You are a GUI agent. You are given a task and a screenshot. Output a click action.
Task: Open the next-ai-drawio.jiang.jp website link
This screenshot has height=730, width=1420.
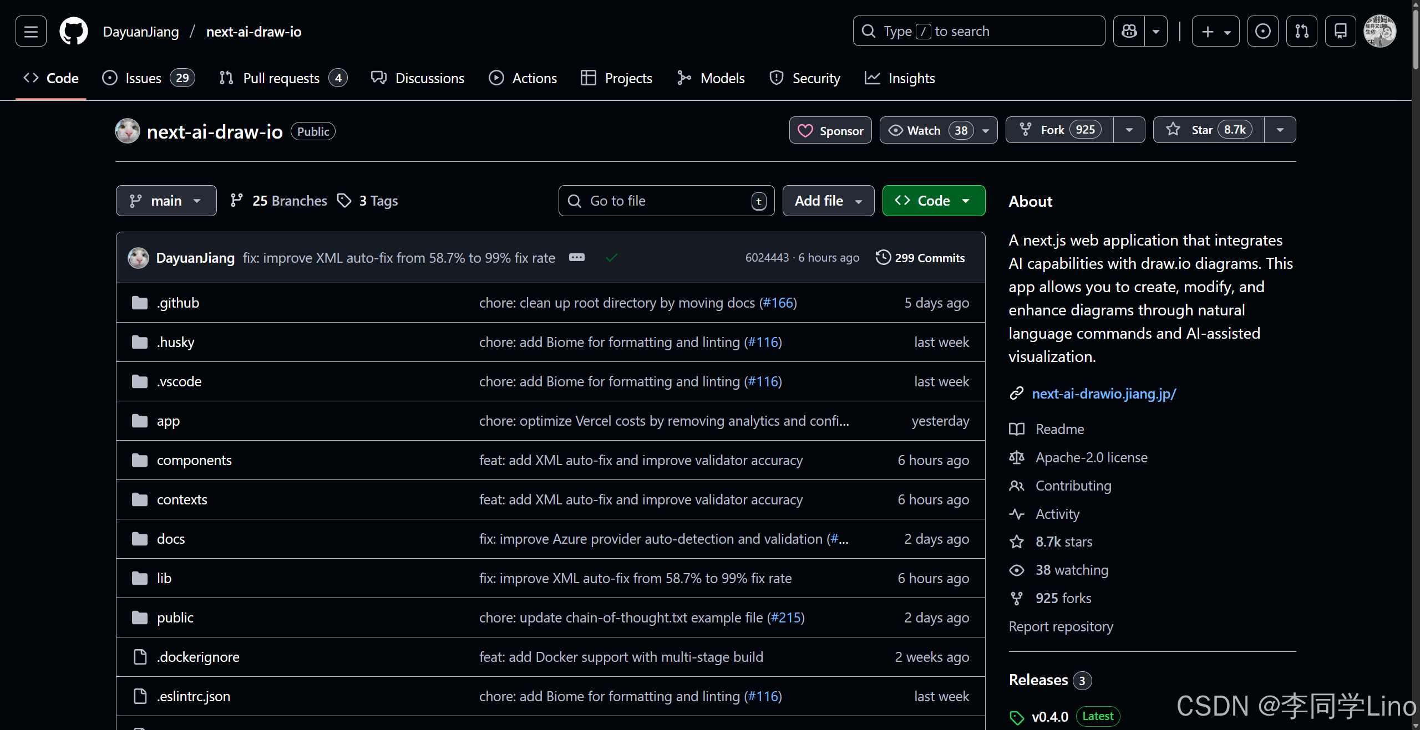[1104, 394]
